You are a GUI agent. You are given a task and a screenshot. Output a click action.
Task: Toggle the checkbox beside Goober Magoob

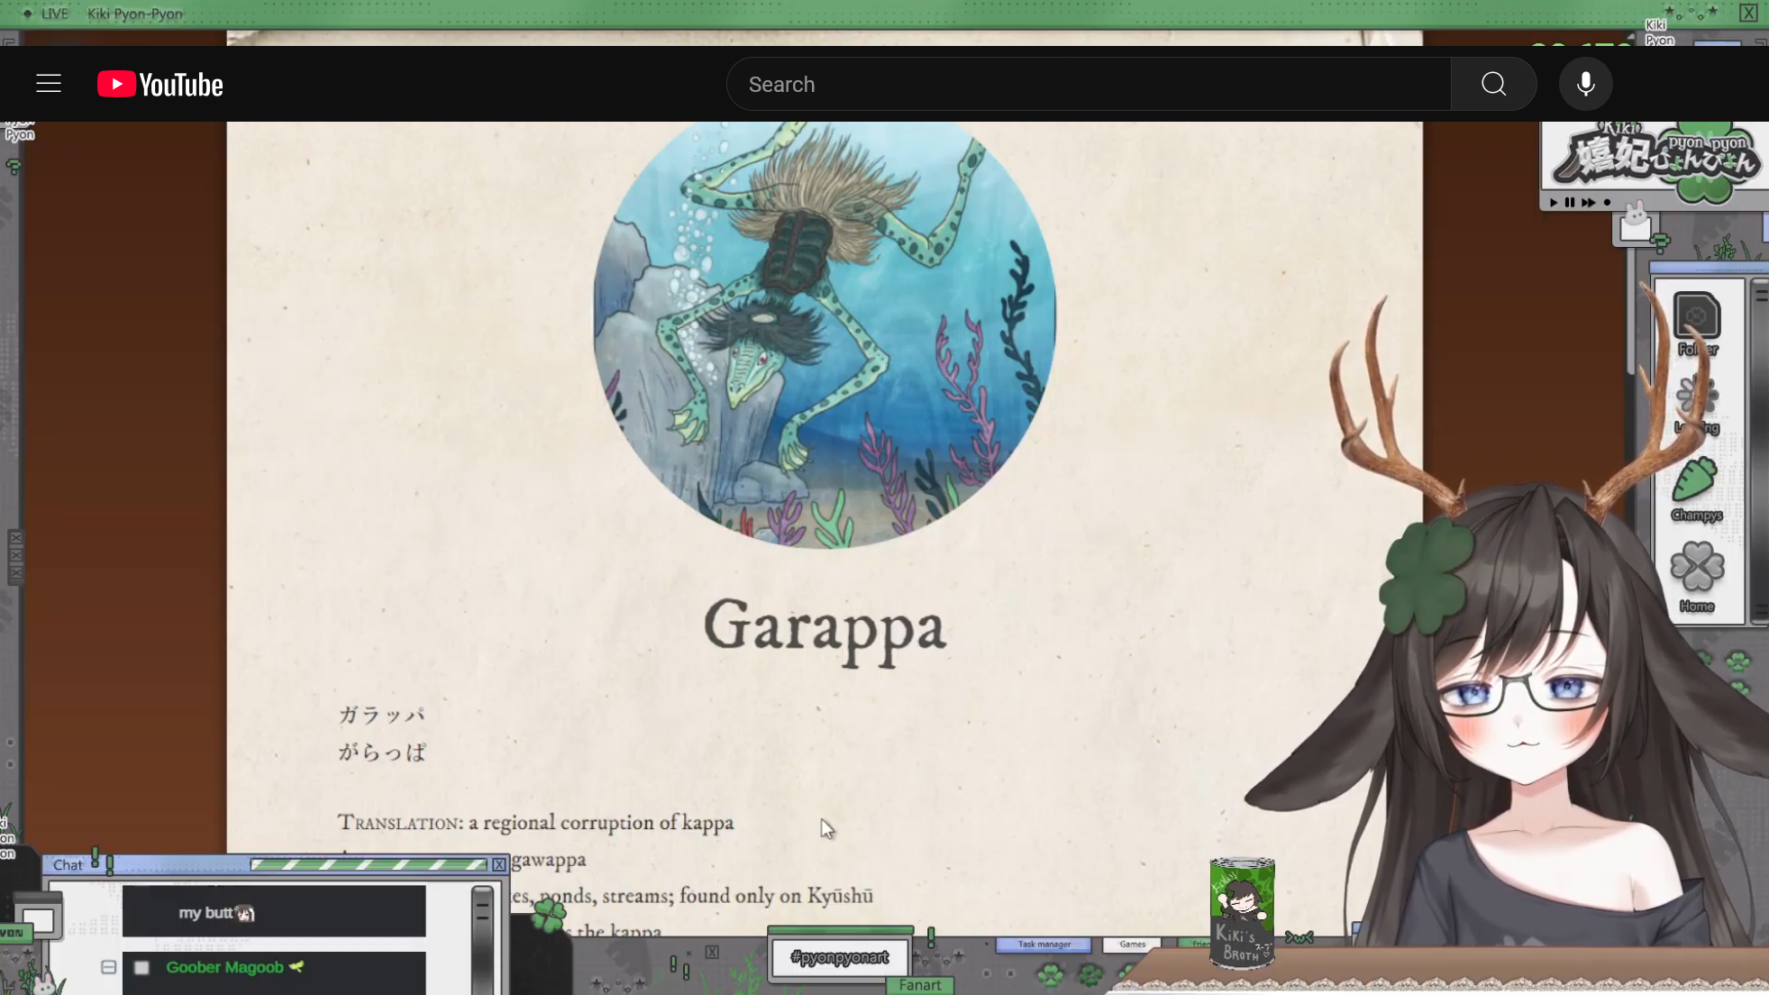(x=141, y=968)
